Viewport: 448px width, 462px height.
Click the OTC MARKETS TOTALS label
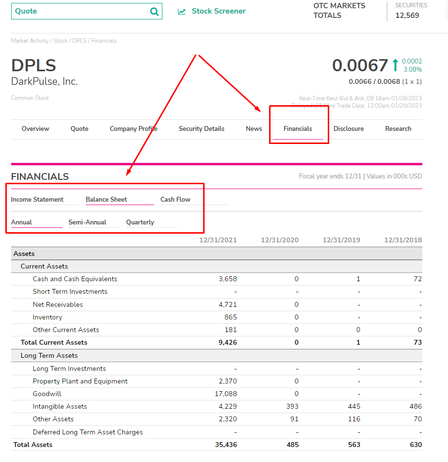point(339,11)
